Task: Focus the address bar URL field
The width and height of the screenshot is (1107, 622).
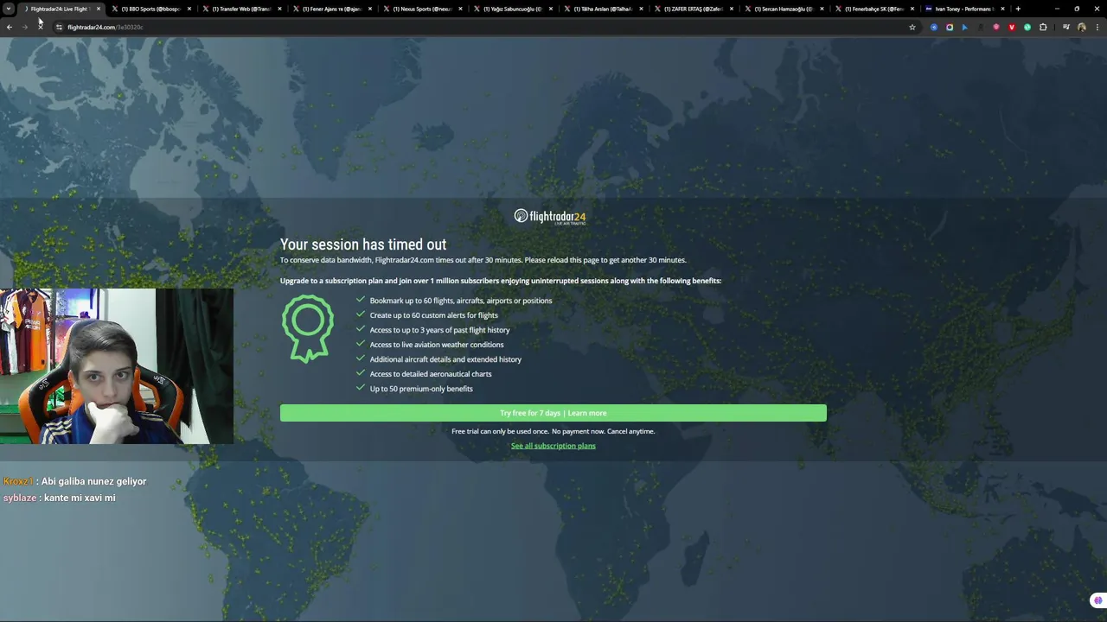Action: (x=484, y=27)
